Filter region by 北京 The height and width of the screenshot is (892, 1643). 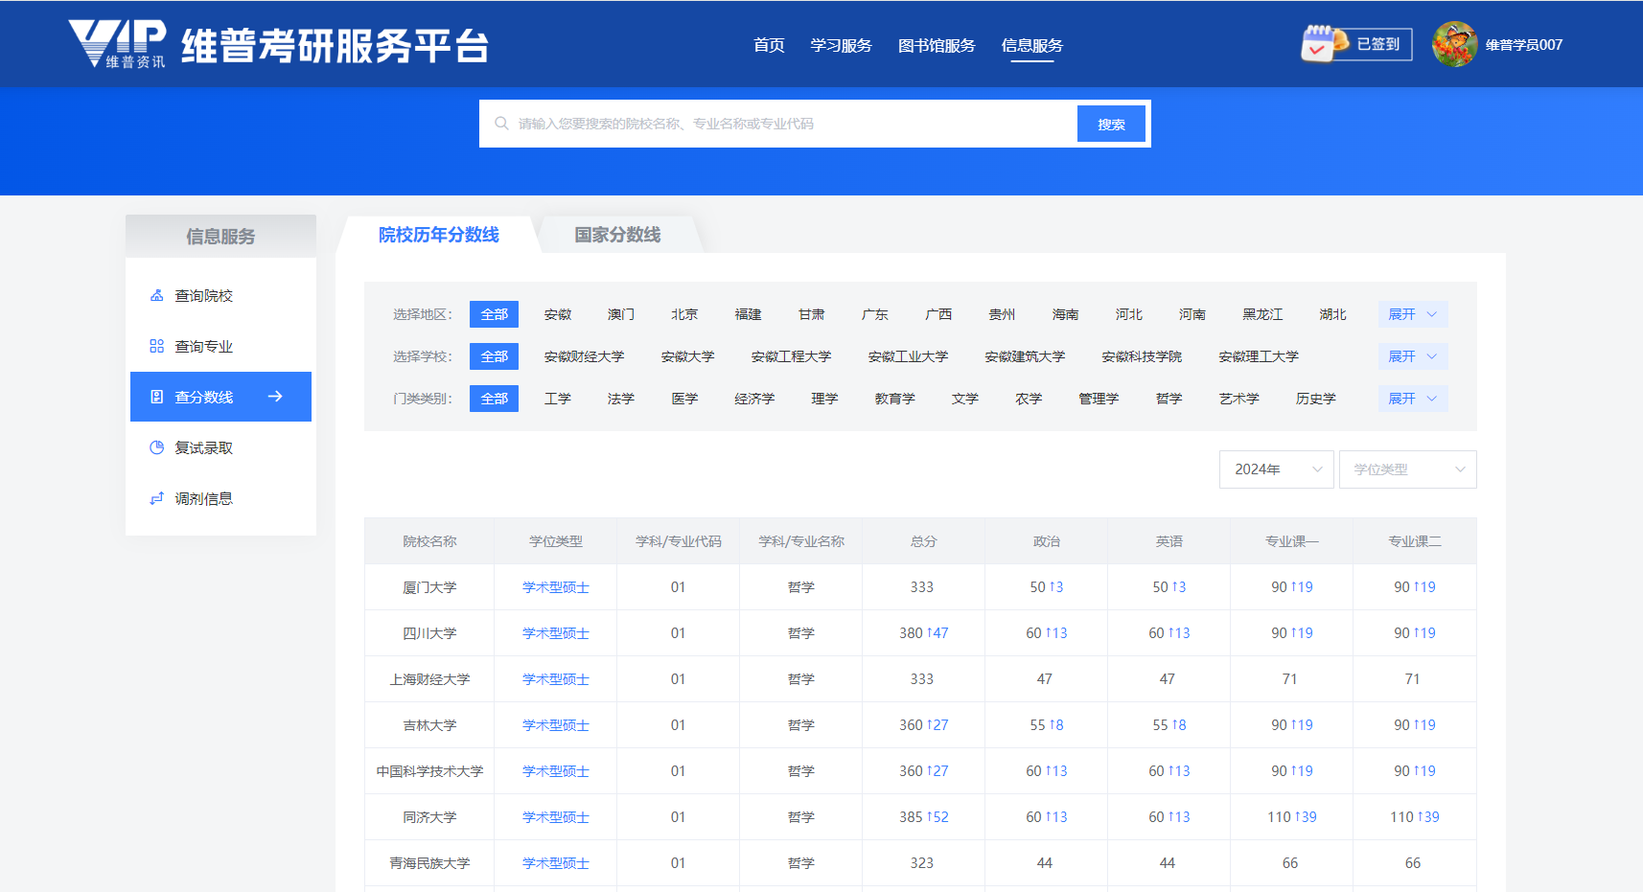pos(684,314)
